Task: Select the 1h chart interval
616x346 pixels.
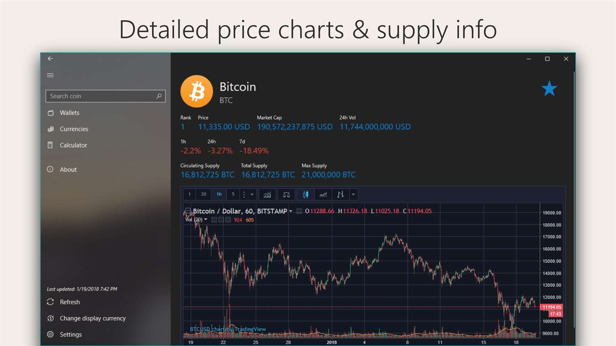Action: click(219, 194)
